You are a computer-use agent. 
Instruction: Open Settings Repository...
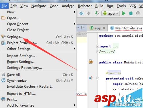pos(38,68)
